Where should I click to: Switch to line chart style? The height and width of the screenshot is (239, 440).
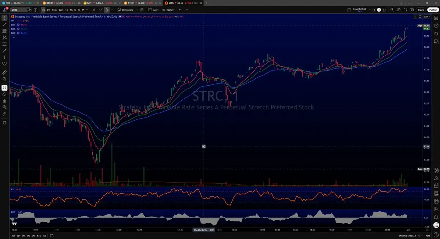[100, 10]
